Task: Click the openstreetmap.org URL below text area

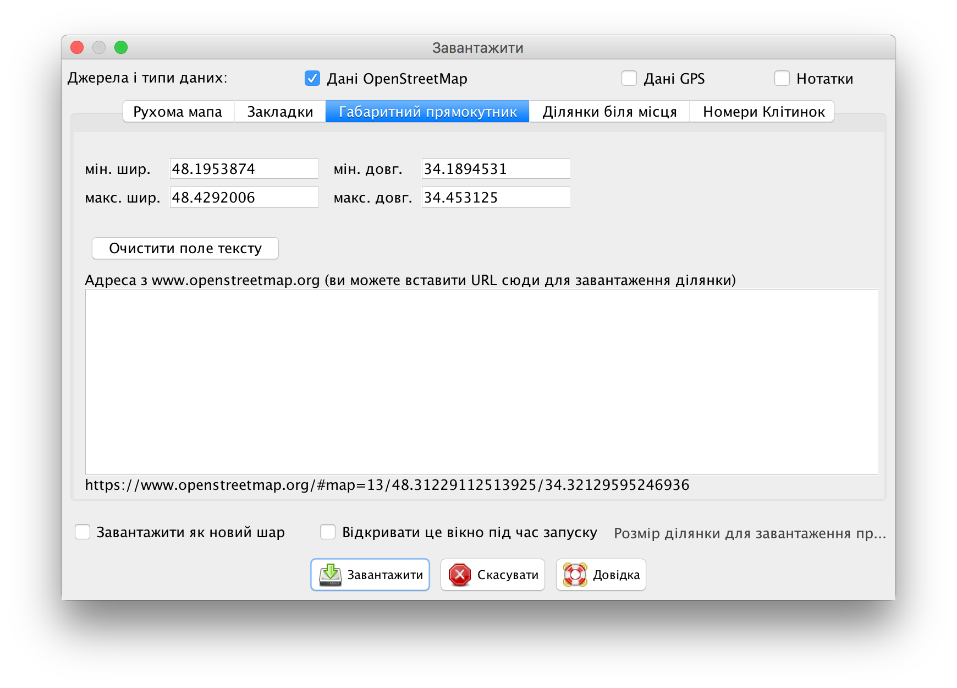Action: pos(387,485)
